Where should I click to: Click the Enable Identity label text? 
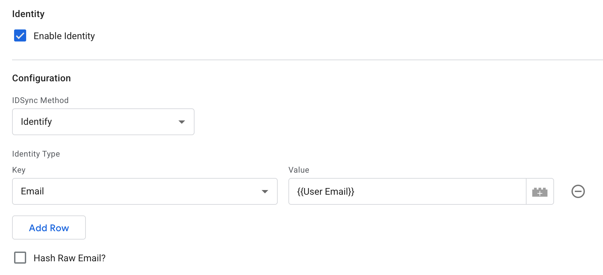click(64, 36)
